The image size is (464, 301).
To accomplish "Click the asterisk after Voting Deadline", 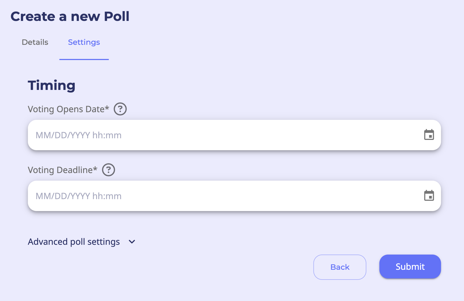I will tap(95, 169).
